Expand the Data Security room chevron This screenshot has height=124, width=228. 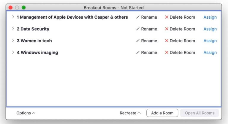13,29
